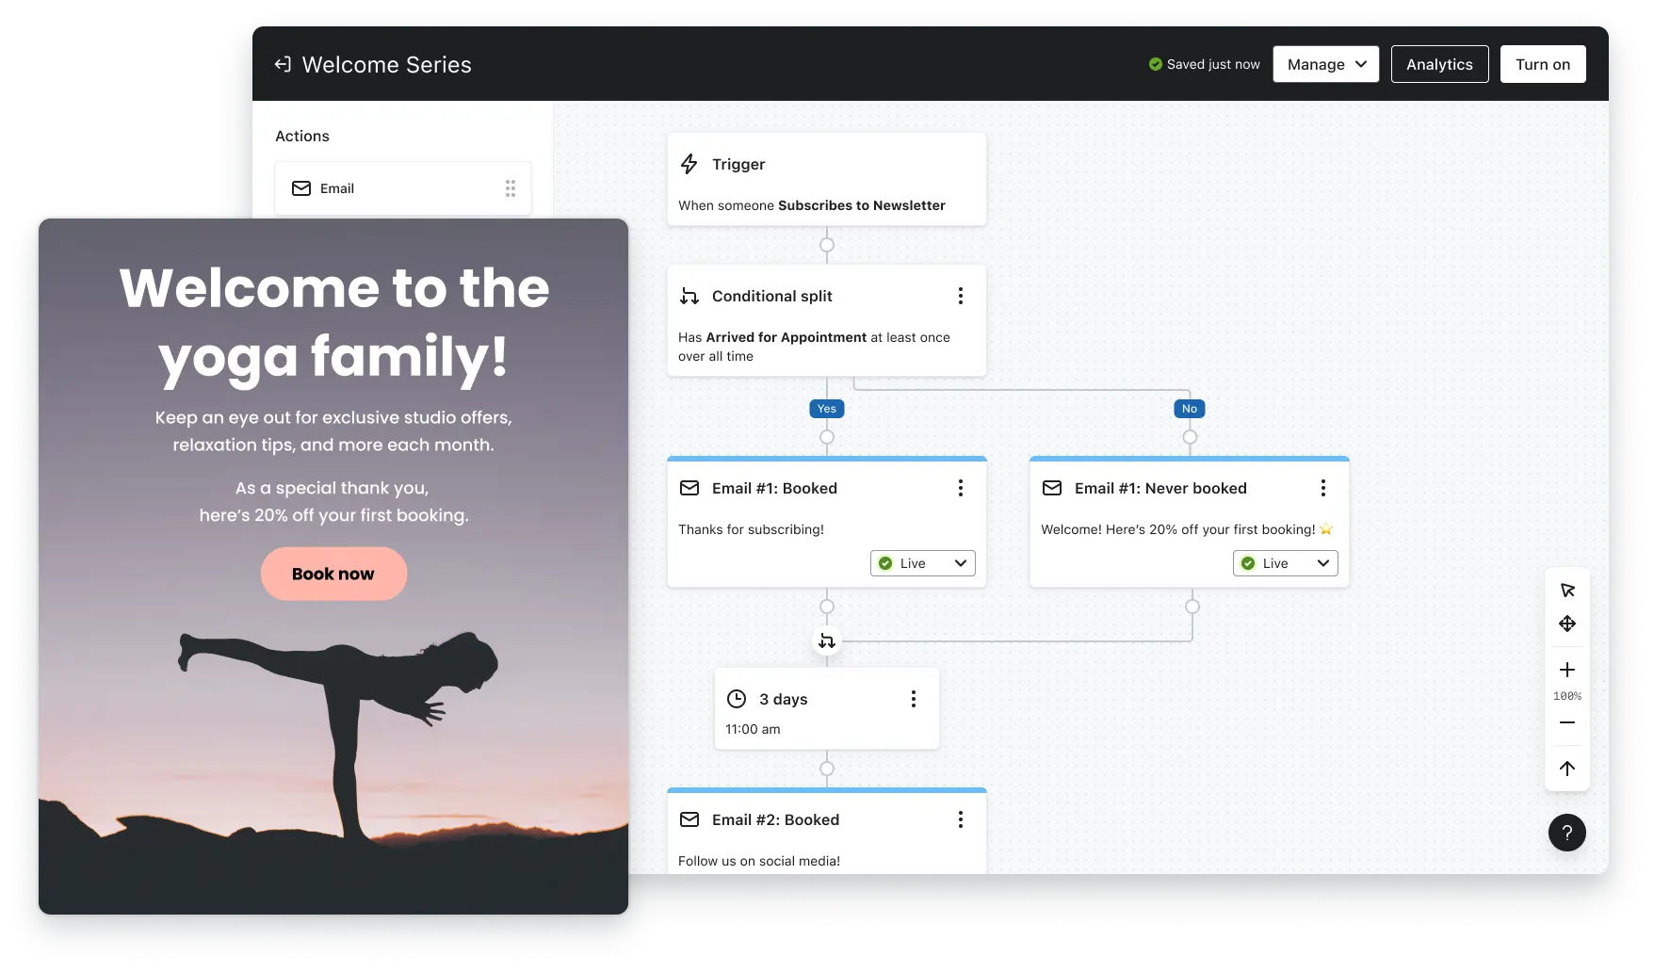Click the scroll-to-top arrow icon
Viewport: 1654px width, 972px height.
1567,769
